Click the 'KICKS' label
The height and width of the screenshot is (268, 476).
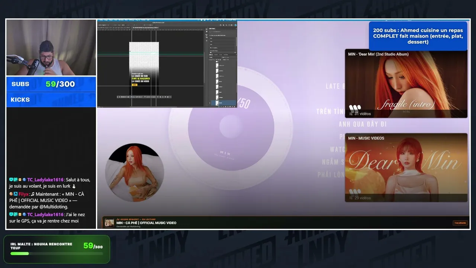pos(20,100)
